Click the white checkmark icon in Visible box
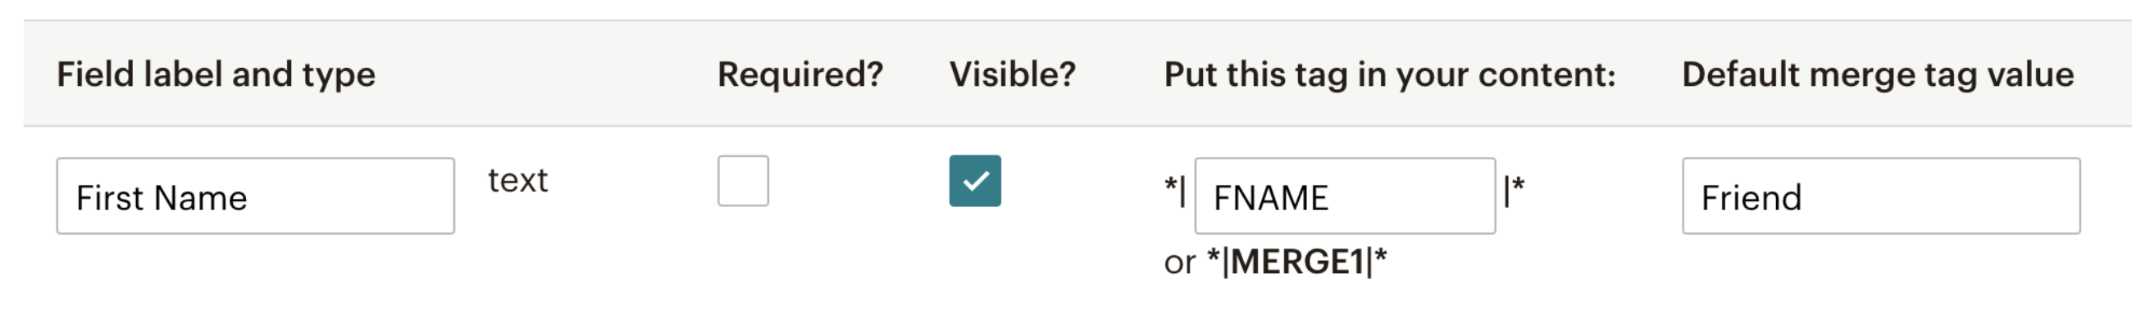The image size is (2132, 310). 975,181
